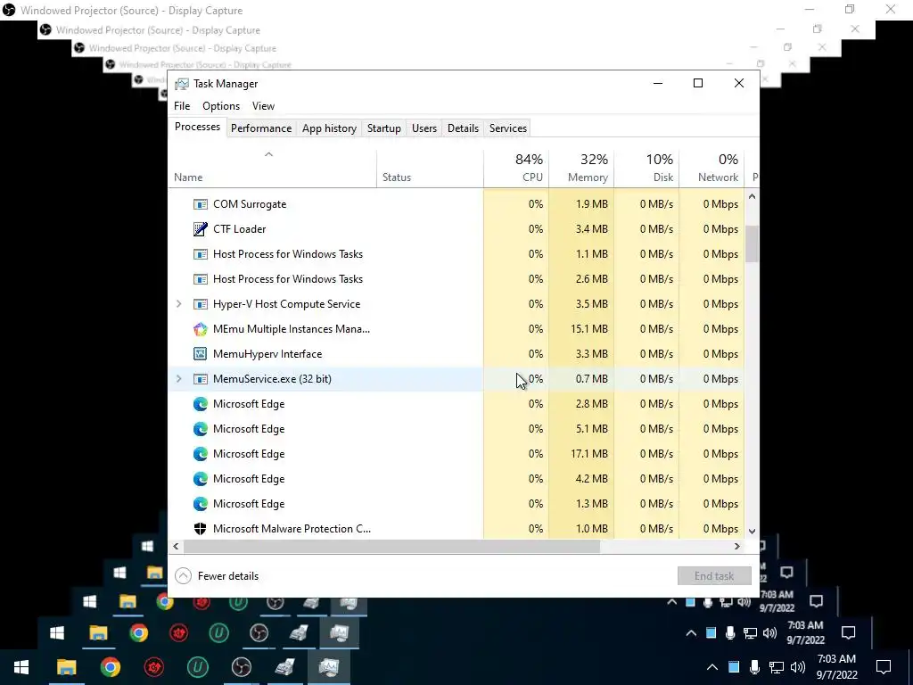Click the Task Manager title bar icon
The width and height of the screenshot is (913, 685).
tap(182, 84)
